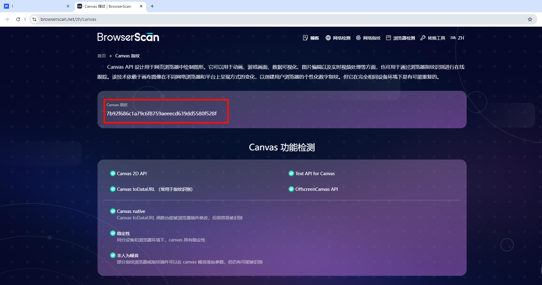Open the 转换工具 menu
The image size is (542, 285).
coord(433,38)
